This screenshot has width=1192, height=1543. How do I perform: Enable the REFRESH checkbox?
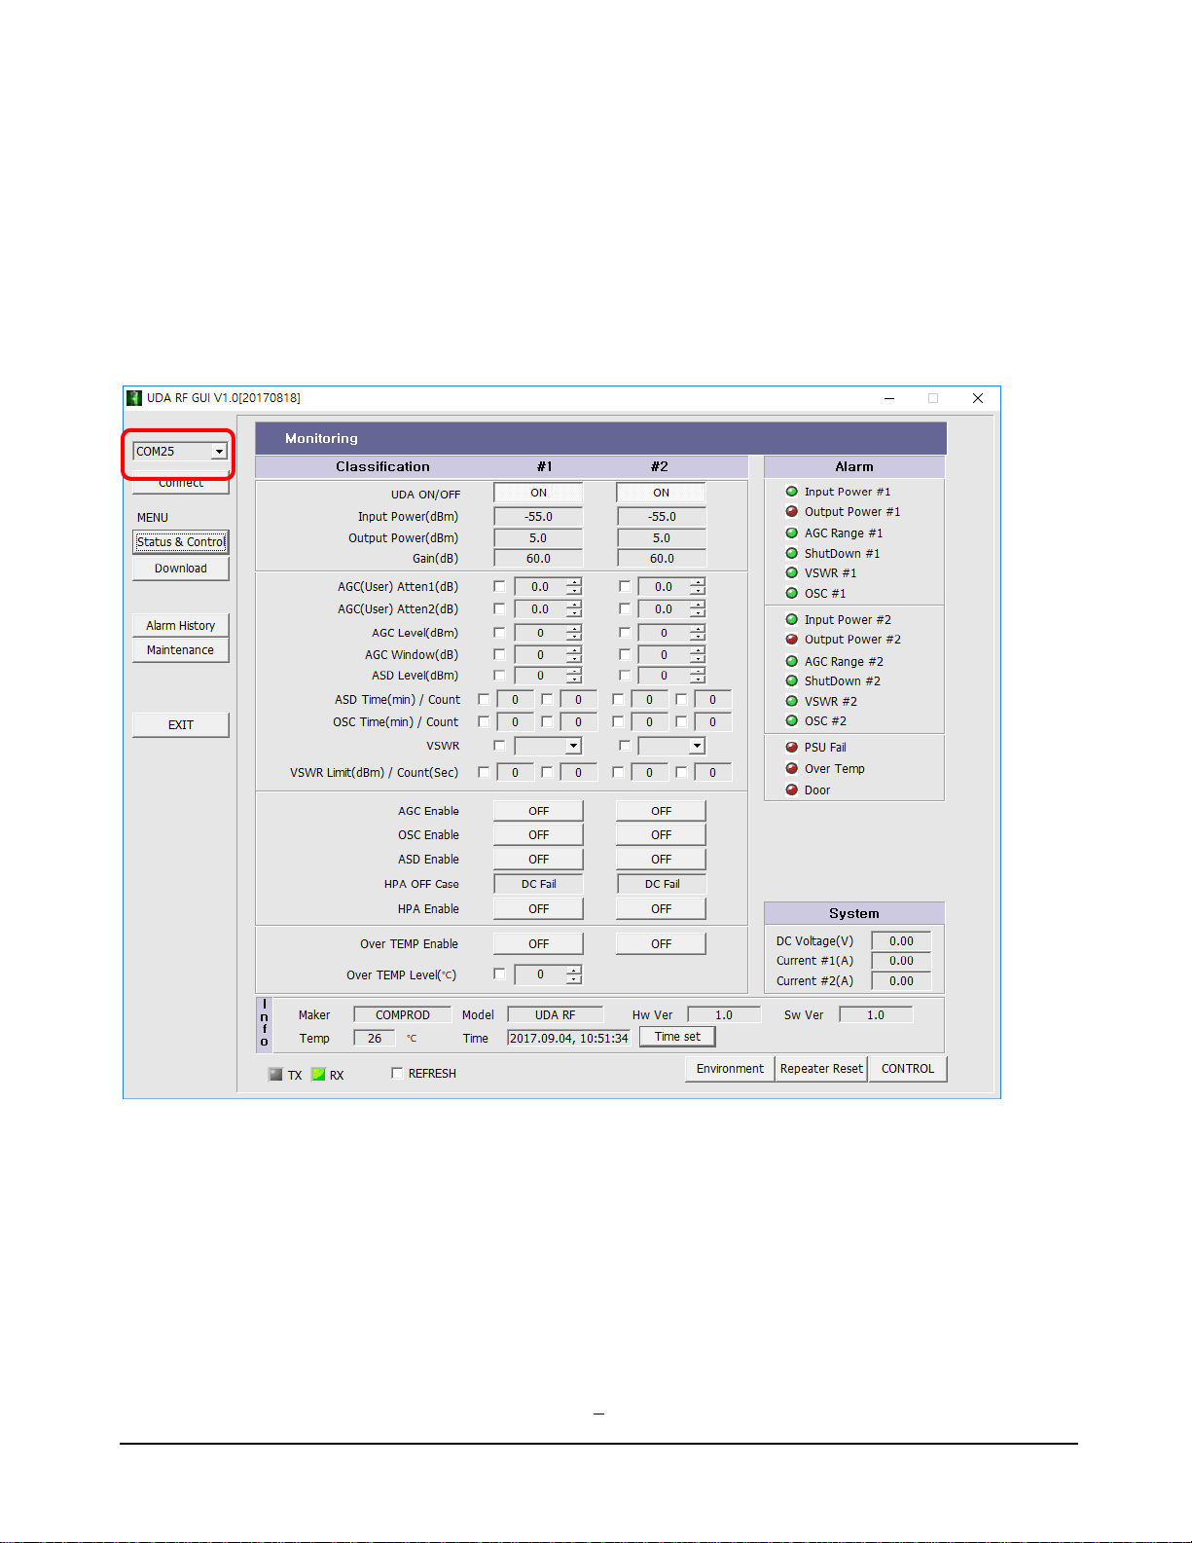point(397,1073)
